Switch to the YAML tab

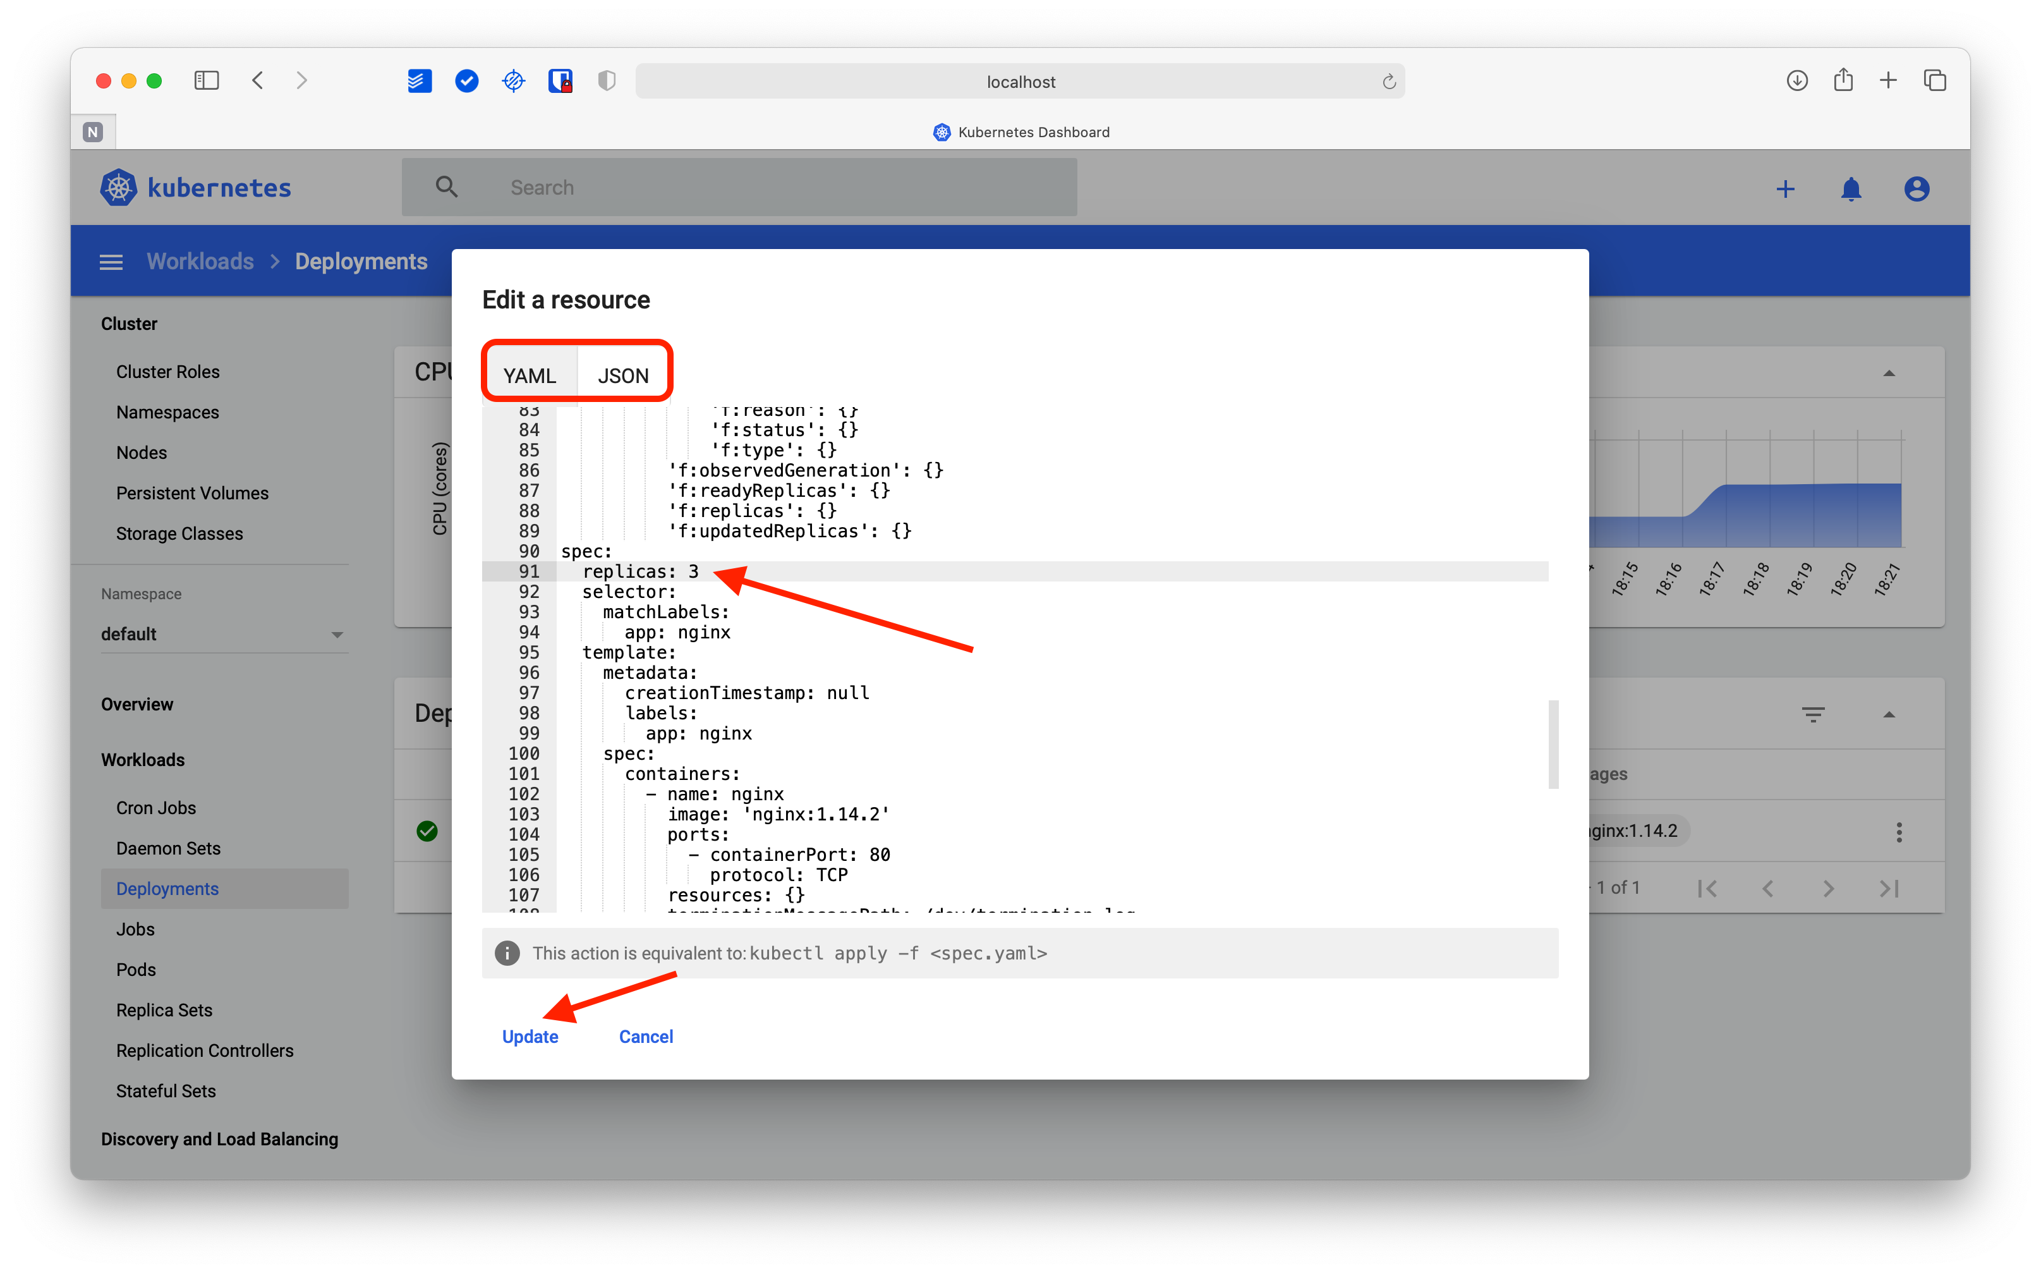point(530,375)
